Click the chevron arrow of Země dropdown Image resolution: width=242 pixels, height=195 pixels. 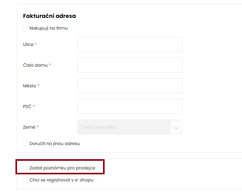(x=176, y=128)
